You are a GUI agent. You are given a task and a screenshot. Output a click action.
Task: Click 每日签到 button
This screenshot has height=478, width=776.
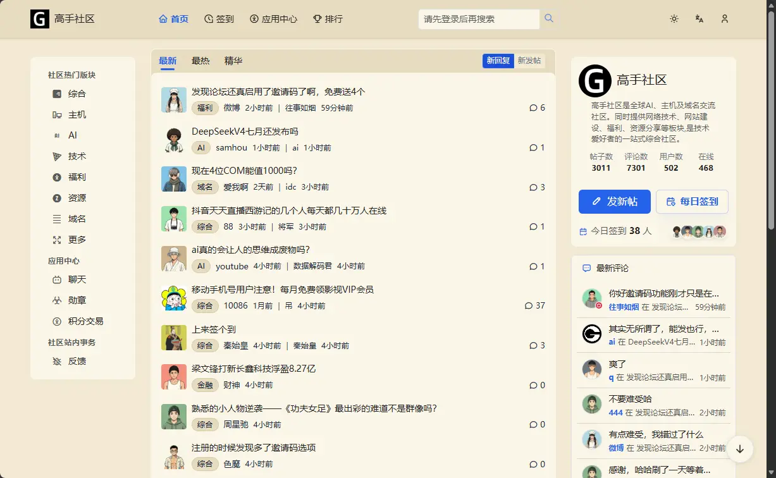[692, 202]
